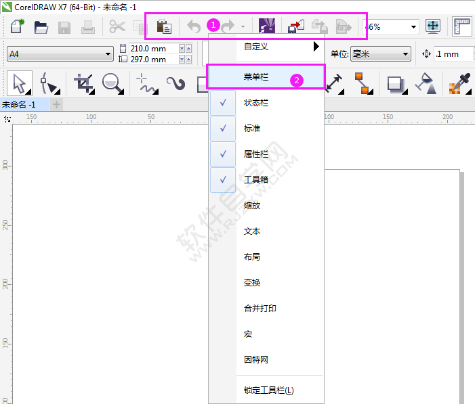Image resolution: width=475 pixels, height=404 pixels.
Task: Click the Redo arrow
Action: coord(228,26)
